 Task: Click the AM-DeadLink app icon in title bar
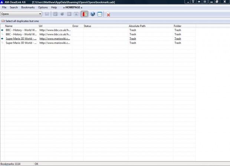2,2
